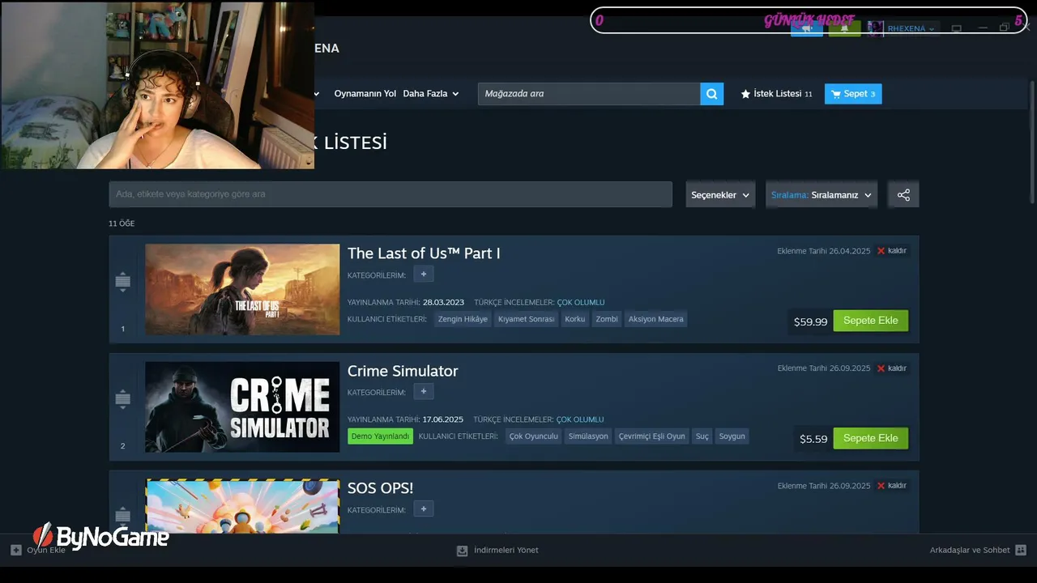The height and width of the screenshot is (583, 1037).
Task: Open the SOS OPS! title link
Action: pos(380,488)
